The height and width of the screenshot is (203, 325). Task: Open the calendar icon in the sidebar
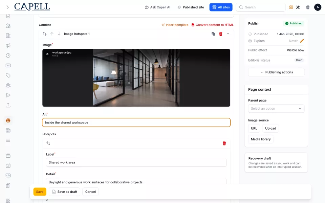[x=8, y=166]
